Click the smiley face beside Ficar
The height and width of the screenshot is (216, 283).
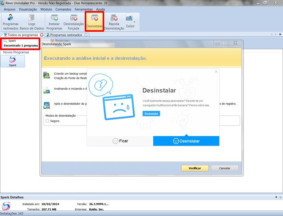click(115, 141)
